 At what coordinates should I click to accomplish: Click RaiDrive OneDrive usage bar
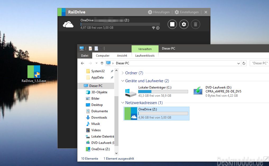coord(120,24)
